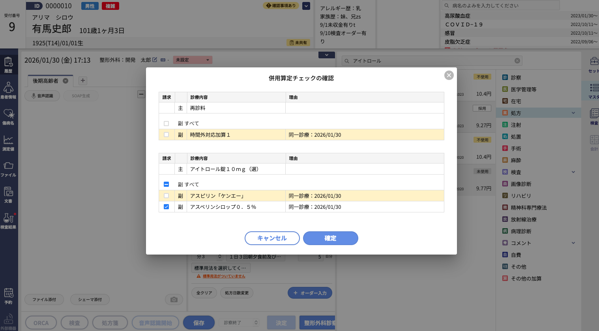Open the 検査 checklist icon on right rail
This screenshot has height=331, width=599.
(x=593, y=117)
